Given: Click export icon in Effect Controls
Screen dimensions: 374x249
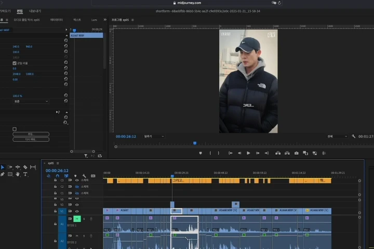Looking at the screenshot, I should click(100, 156).
